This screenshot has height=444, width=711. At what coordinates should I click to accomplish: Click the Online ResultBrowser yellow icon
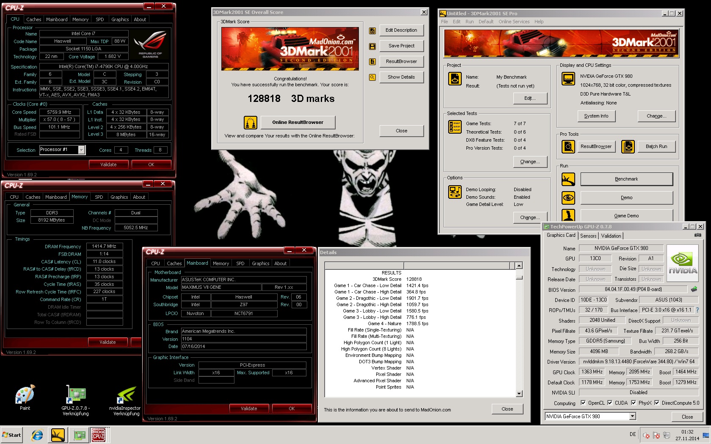[x=251, y=123]
